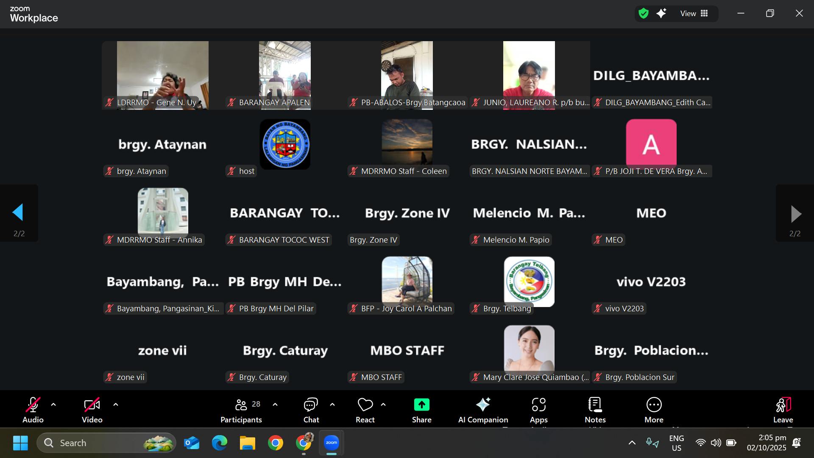Expand chevron next to Participants
This screenshot has height=458, width=814.
click(275, 405)
